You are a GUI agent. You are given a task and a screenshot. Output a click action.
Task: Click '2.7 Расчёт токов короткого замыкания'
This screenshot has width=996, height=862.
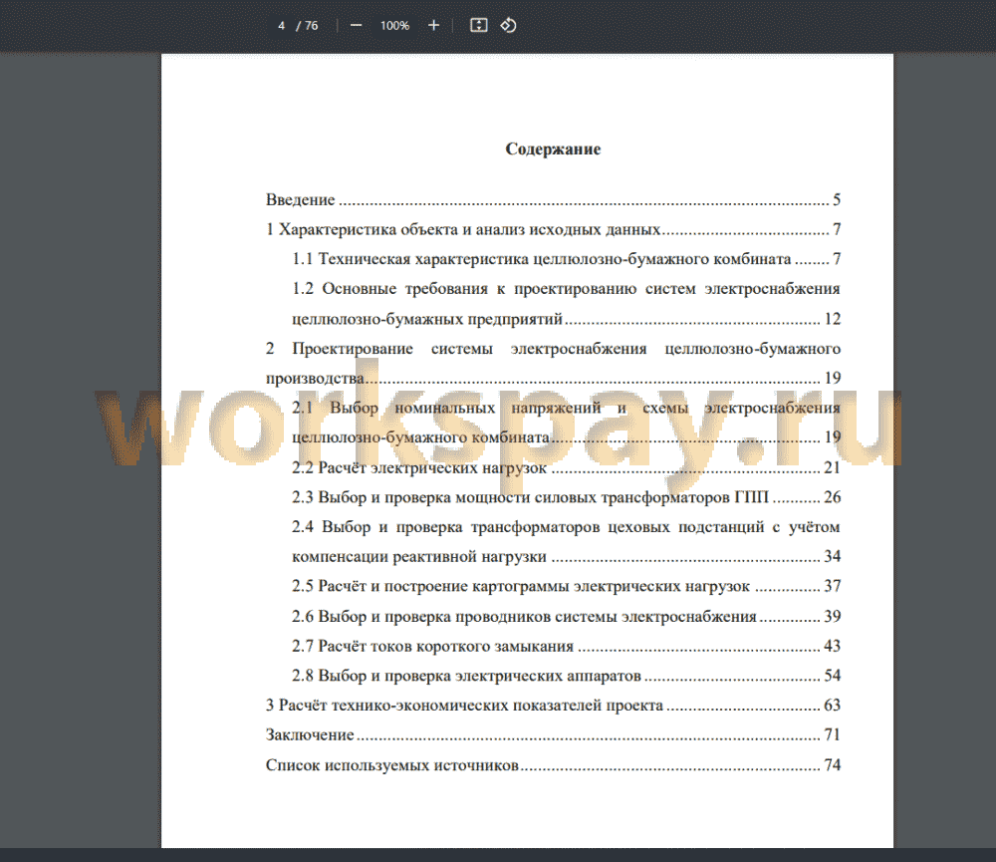(x=566, y=646)
